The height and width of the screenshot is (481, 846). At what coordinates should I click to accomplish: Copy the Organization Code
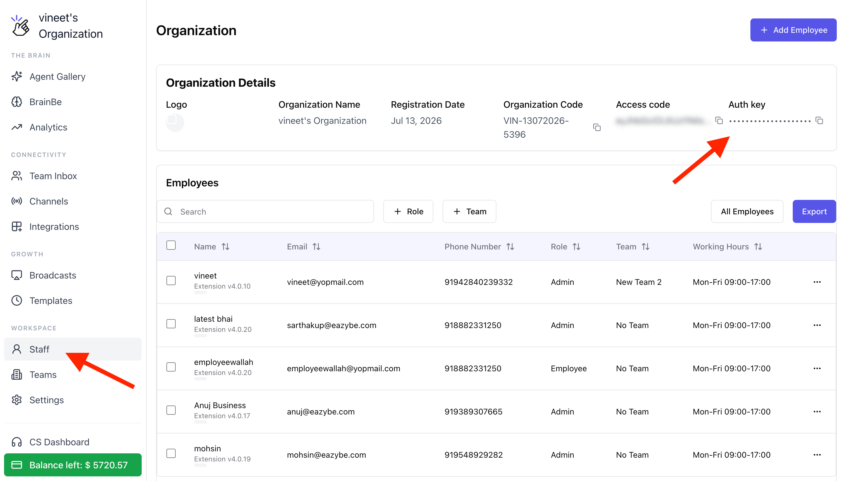pyautogui.click(x=597, y=128)
